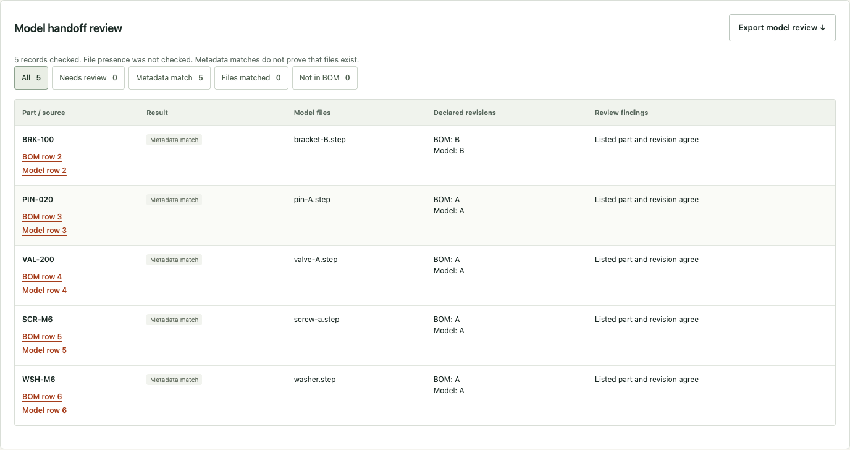Filter by Needs review
Screen dimensions: 850x450
tap(88, 78)
